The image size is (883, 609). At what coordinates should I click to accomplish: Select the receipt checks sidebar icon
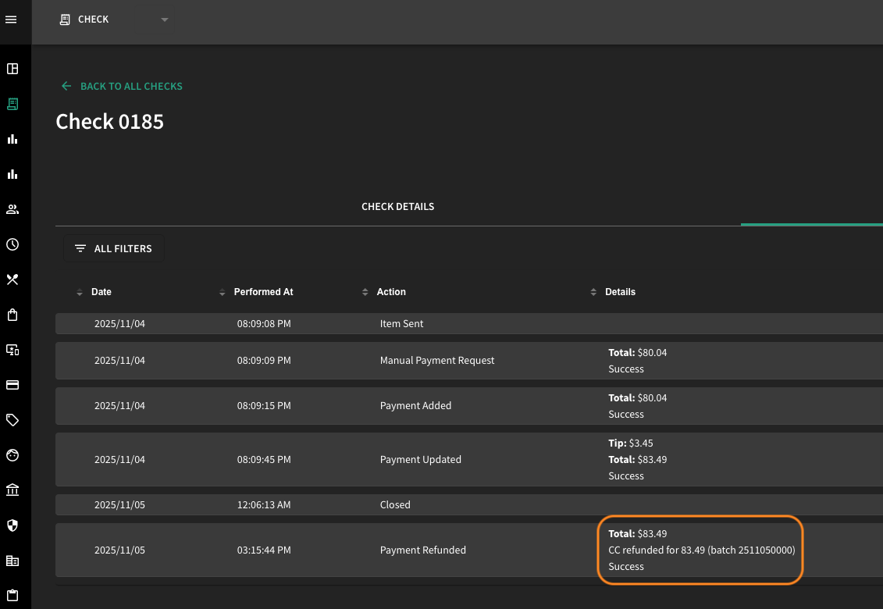coord(12,104)
